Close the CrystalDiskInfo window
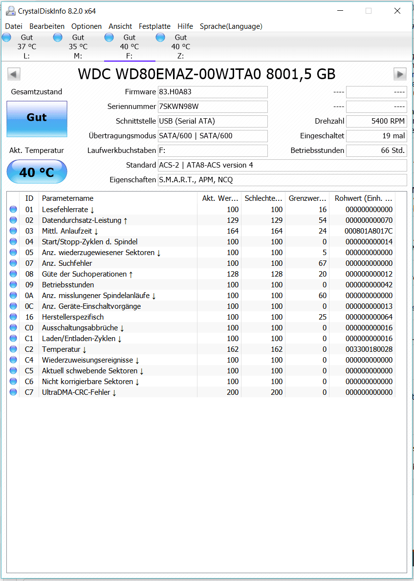Screen dimensions: 414x581 point(397,11)
